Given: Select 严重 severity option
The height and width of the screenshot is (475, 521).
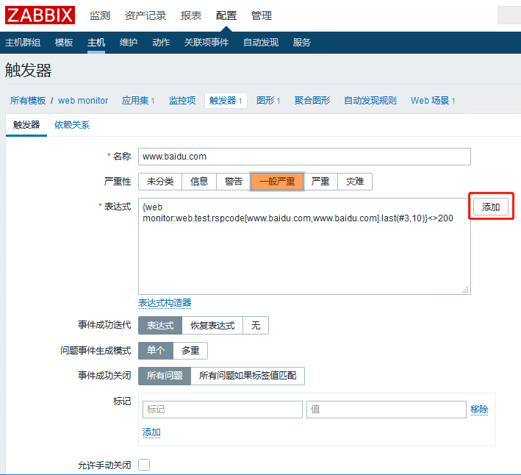Looking at the screenshot, I should pyautogui.click(x=320, y=182).
